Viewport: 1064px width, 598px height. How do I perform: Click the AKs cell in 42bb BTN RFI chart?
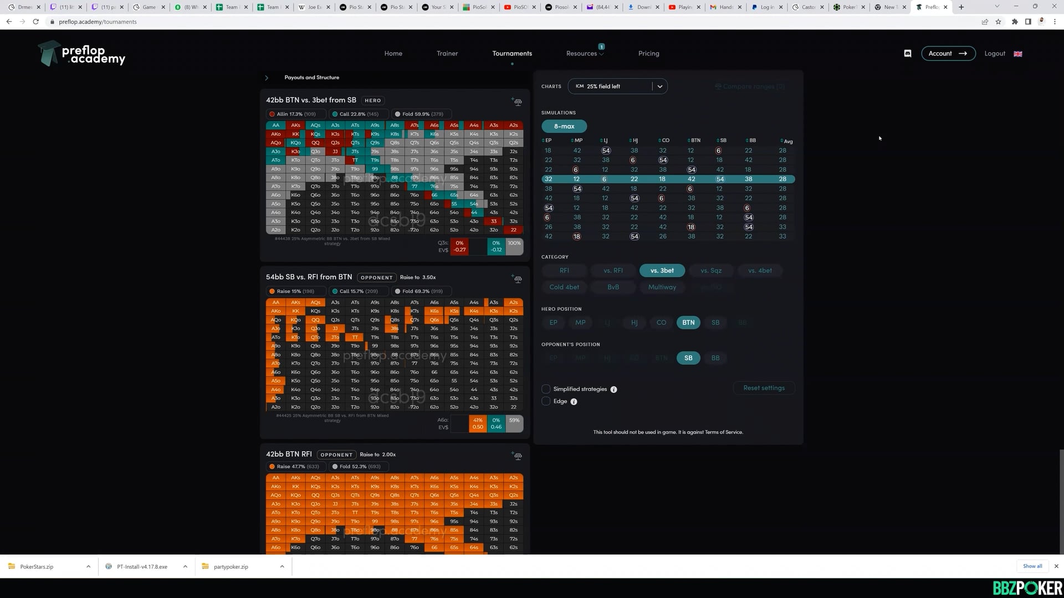[295, 477]
